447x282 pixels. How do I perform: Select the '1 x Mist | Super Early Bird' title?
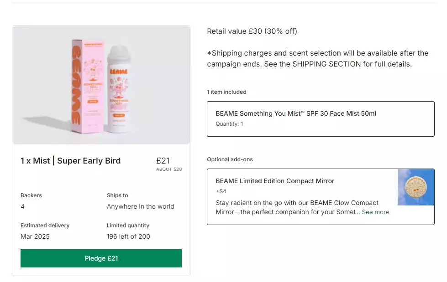[x=70, y=160]
